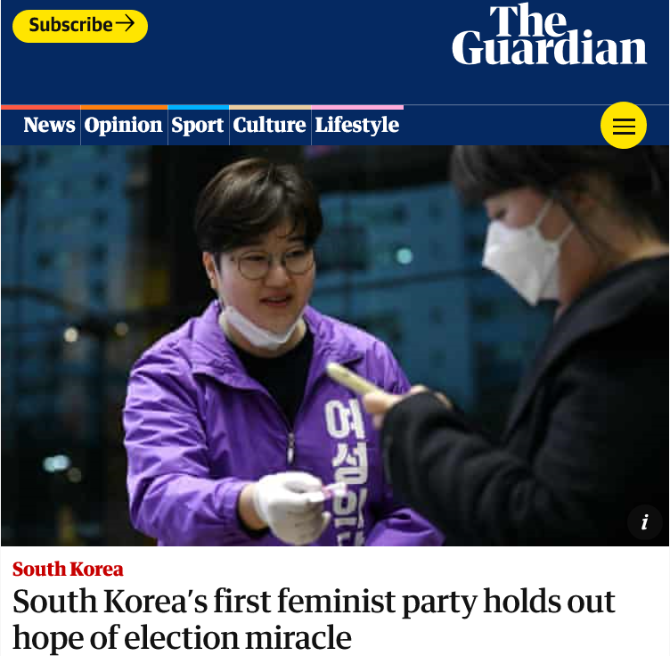
Task: Click the yellow Subscribe button
Action: click(80, 26)
